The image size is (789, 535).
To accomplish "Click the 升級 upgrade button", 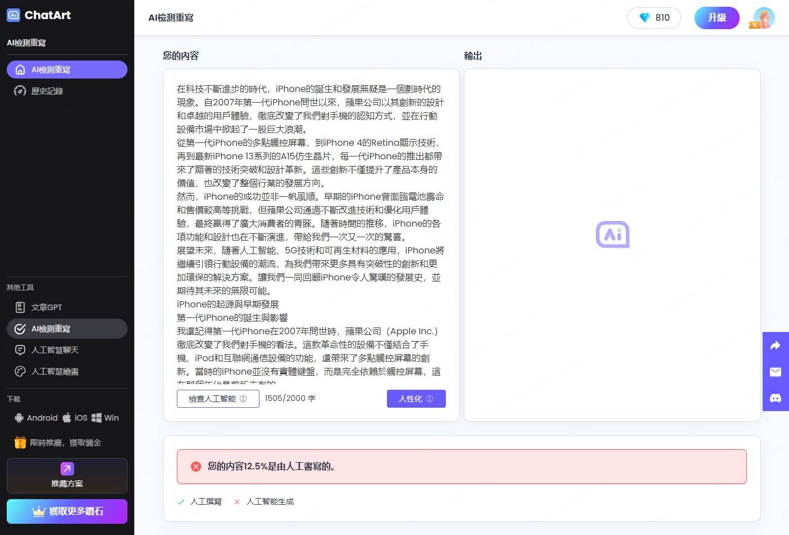I will click(x=717, y=18).
